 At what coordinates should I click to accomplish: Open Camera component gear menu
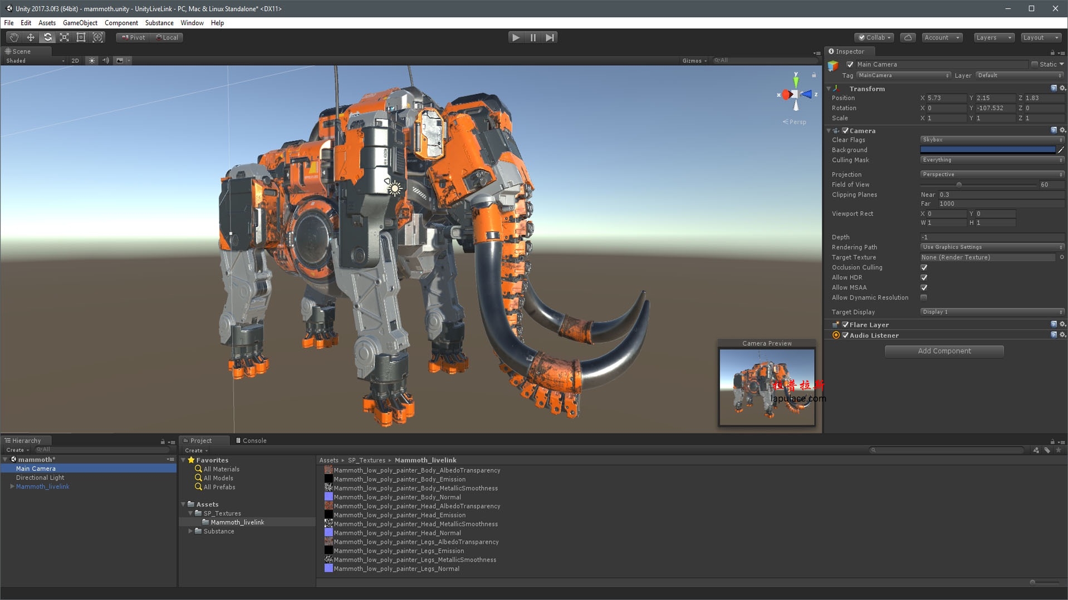(x=1062, y=130)
